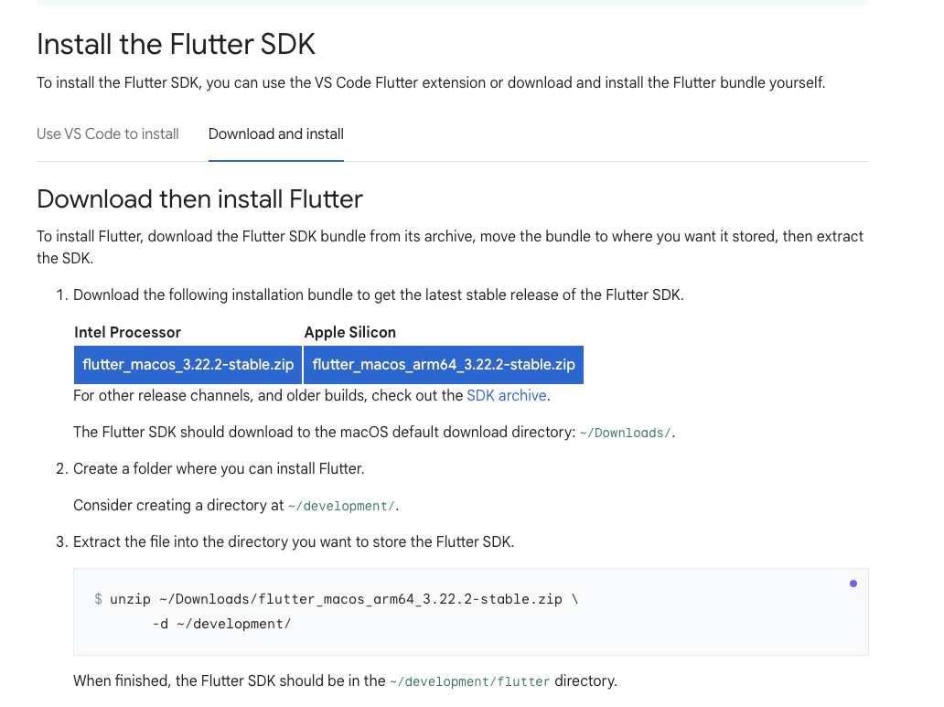This screenshot has width=944, height=707.
Task: Click the ~/Downloads/ inline code path
Action: 625,433
